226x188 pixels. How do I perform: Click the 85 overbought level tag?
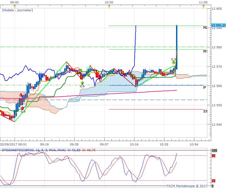214,156
